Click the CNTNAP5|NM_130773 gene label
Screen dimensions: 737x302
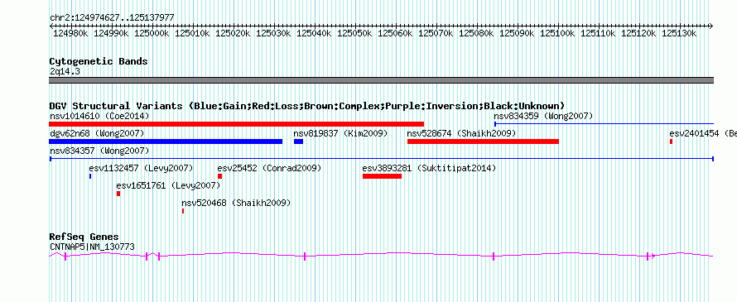click(92, 246)
